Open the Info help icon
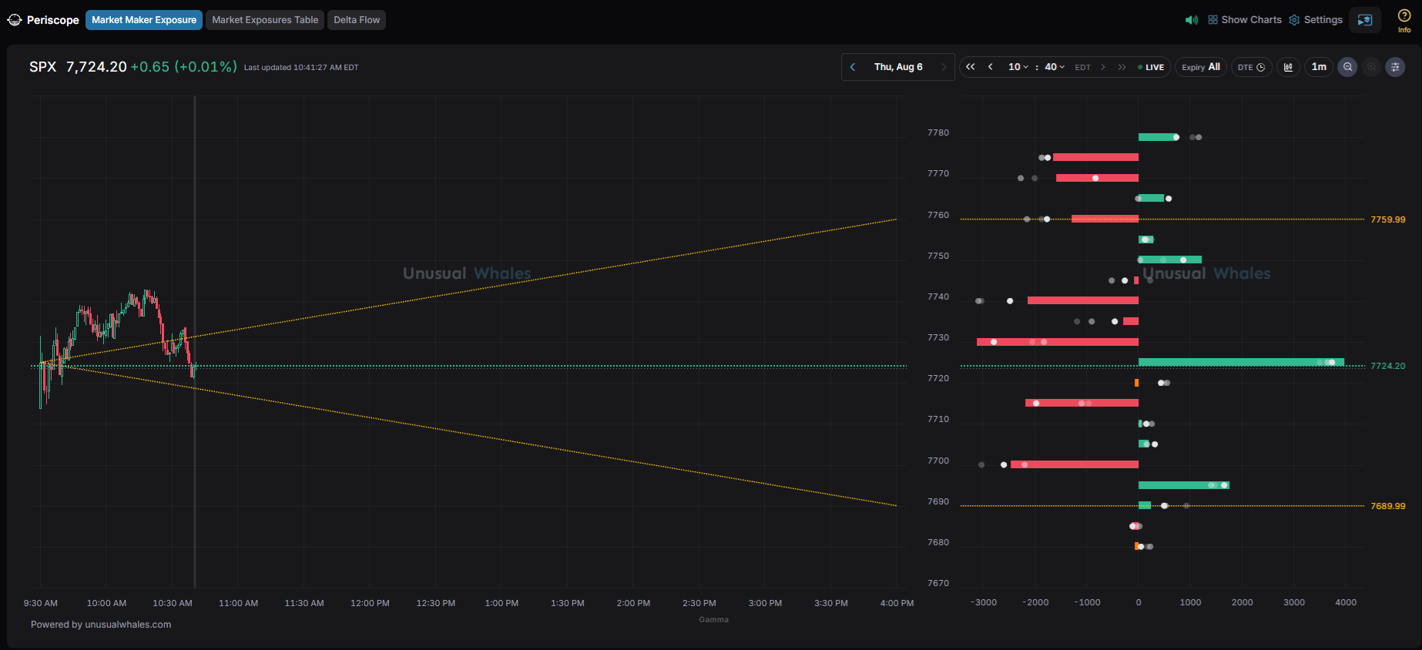 1404,20
